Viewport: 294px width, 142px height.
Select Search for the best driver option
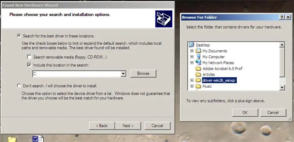tap(19, 36)
